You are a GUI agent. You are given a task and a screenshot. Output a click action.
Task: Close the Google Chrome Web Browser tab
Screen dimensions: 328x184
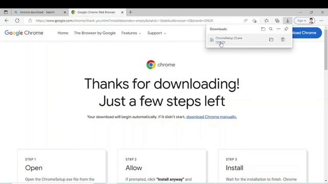122,12
